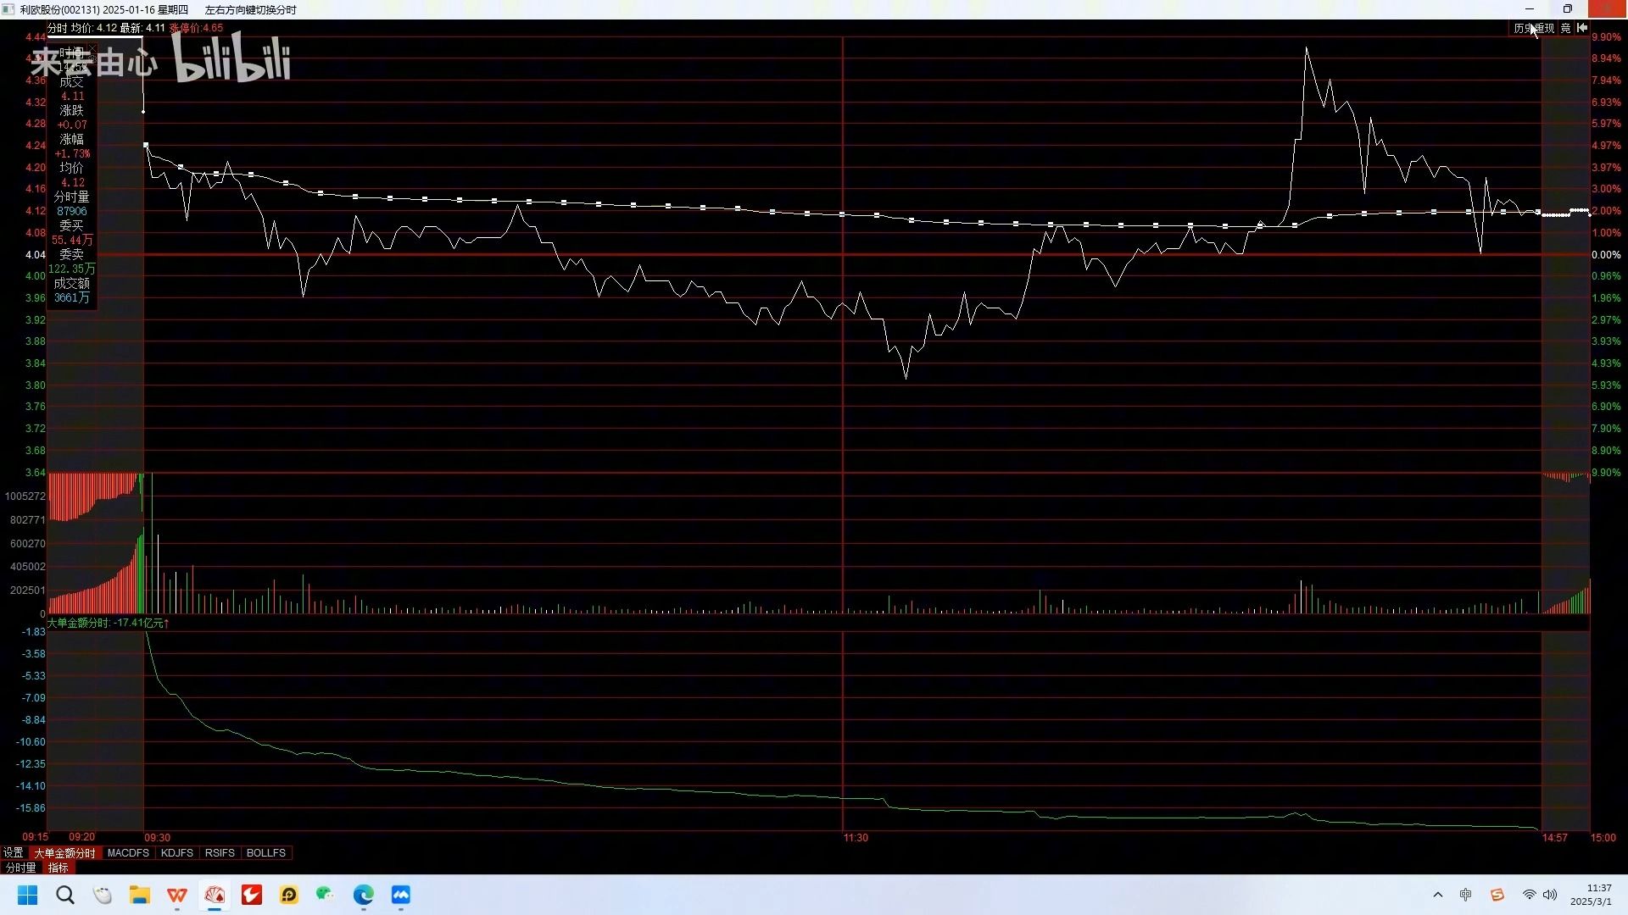
Task: Click the 11:30 time marker on the axis
Action: (856, 837)
